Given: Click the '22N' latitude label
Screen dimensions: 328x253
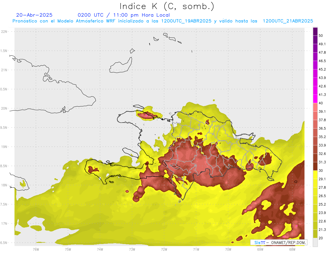Looking at the screenshot, I should pyautogui.click(x=4, y=32).
